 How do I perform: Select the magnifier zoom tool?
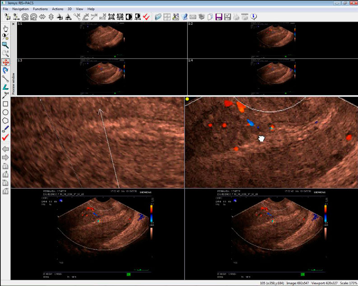(5, 45)
